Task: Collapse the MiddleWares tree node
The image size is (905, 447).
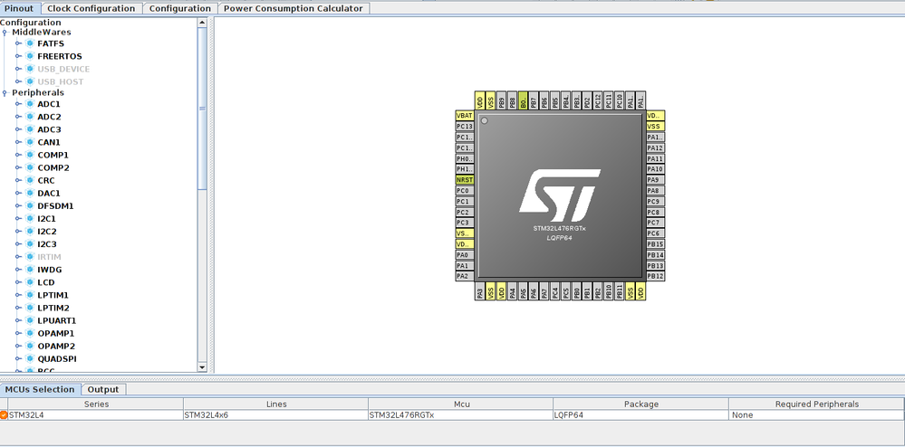Action: tap(5, 33)
